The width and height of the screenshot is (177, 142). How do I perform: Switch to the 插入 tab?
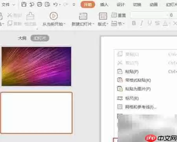coord(104,5)
